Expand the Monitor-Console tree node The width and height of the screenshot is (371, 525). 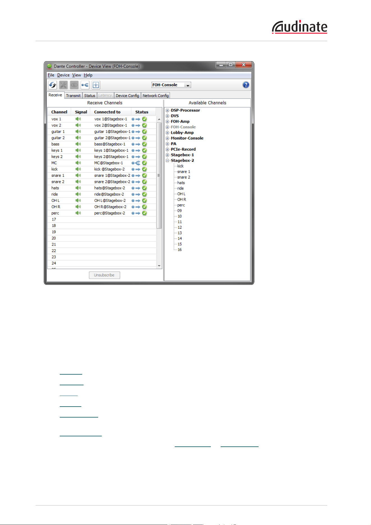click(167, 138)
